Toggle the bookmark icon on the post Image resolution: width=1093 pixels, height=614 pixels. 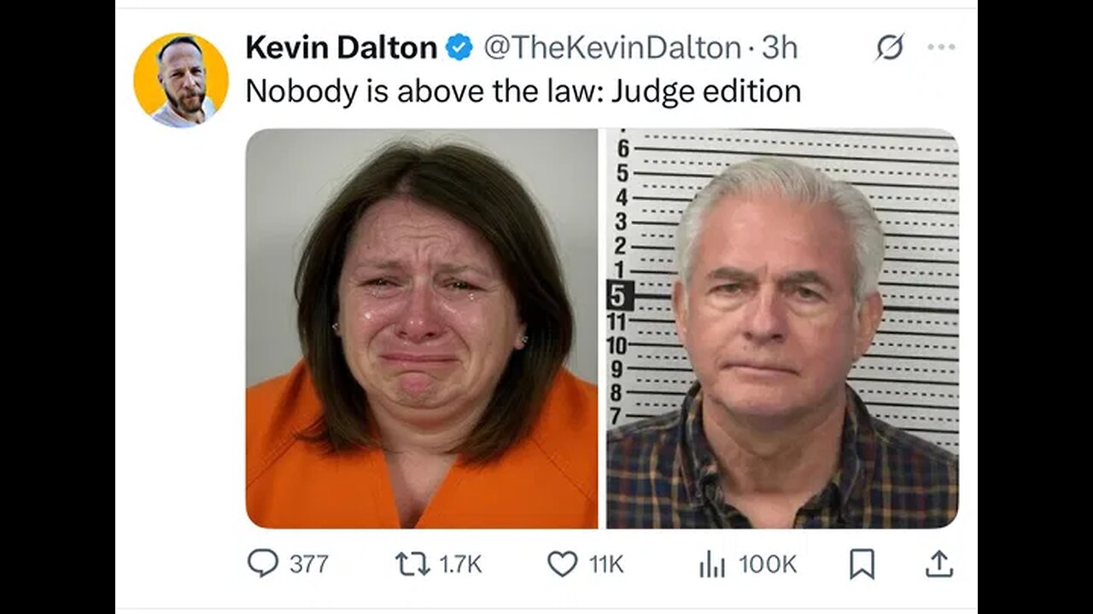[862, 564]
